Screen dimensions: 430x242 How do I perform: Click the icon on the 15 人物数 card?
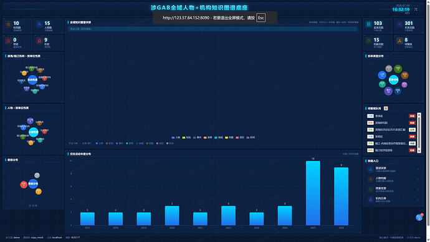point(39,24)
